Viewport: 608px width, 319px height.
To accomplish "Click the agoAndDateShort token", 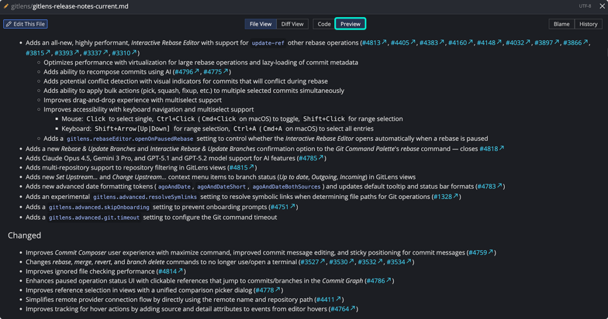I will (x=221, y=187).
